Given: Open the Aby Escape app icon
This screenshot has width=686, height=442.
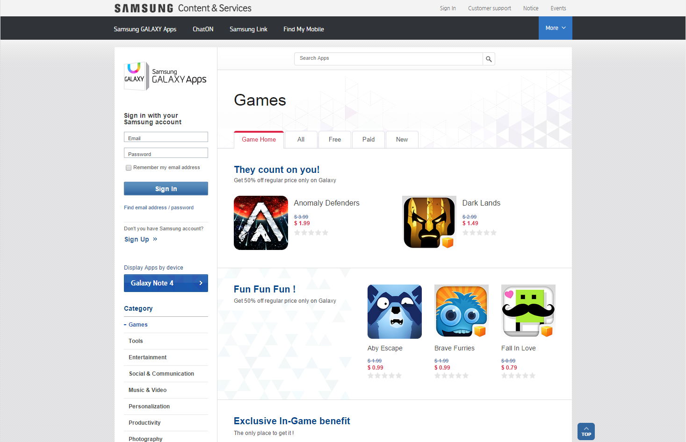Looking at the screenshot, I should pos(395,312).
